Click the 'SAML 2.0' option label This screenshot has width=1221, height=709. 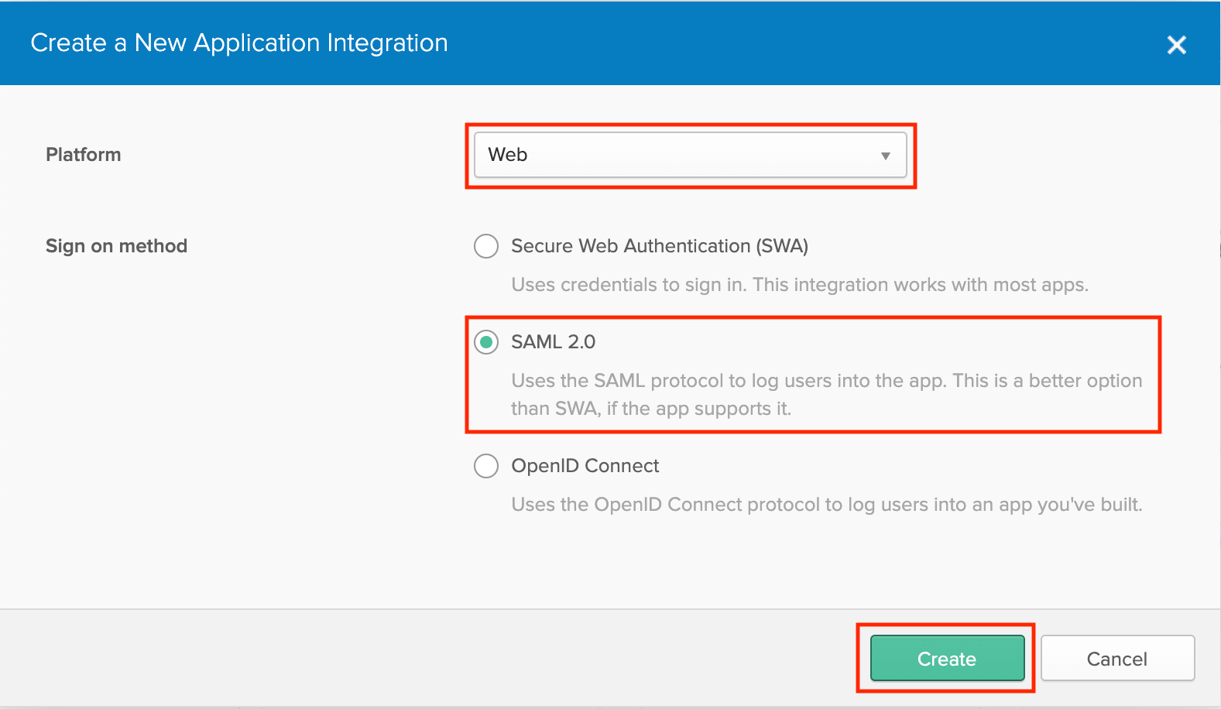553,342
